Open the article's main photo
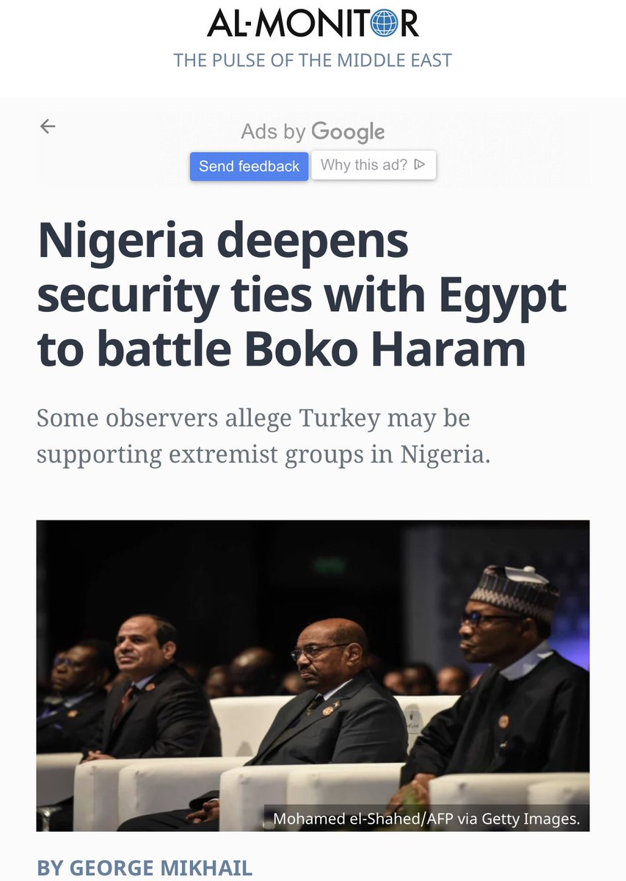Screen dimensions: 626x881 click(x=313, y=675)
